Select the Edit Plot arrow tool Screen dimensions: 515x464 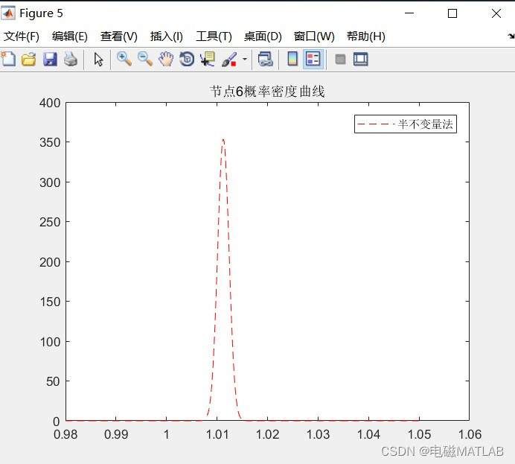(x=98, y=60)
